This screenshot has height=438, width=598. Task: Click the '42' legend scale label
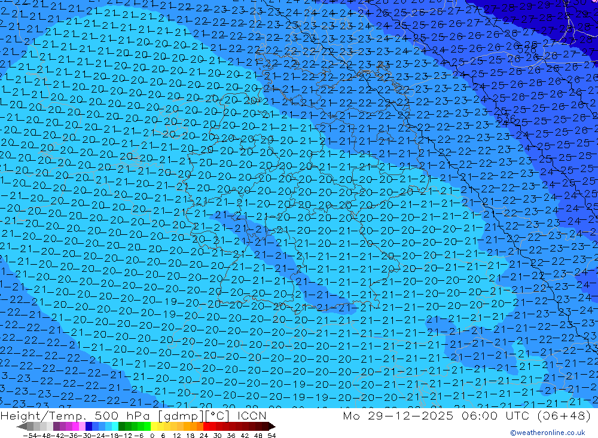(245, 436)
